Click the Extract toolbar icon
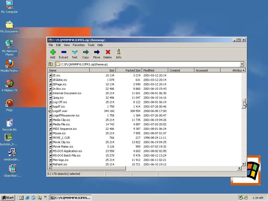Image resolution: width=268 pixels, height=201 pixels. tap(64, 52)
